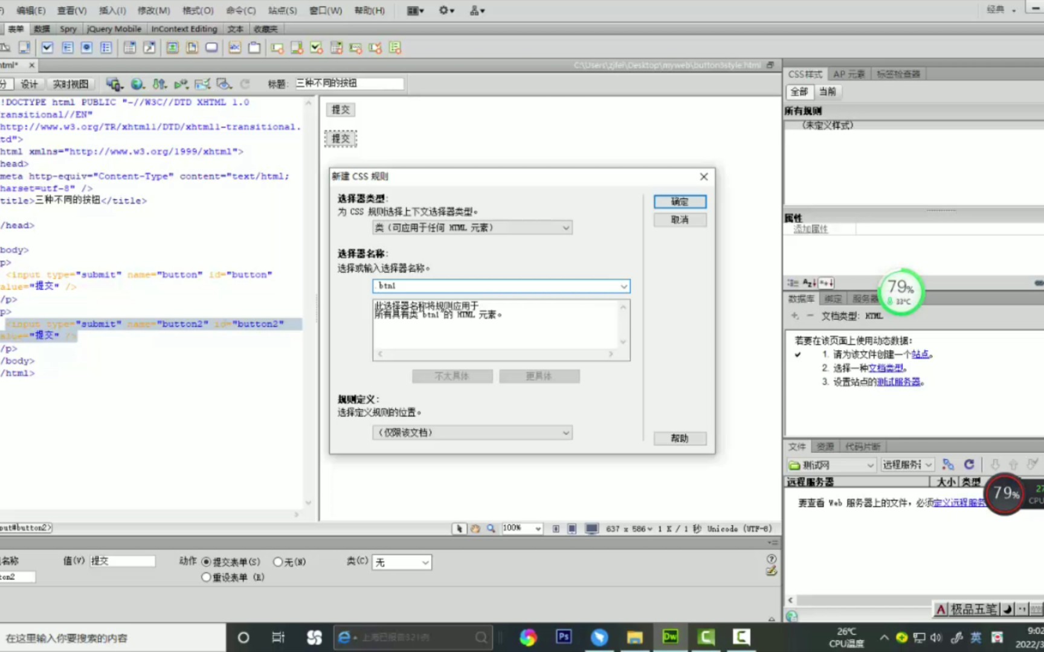
Task: Insert a radio group from form toolbar
Action: pyautogui.click(x=106, y=48)
